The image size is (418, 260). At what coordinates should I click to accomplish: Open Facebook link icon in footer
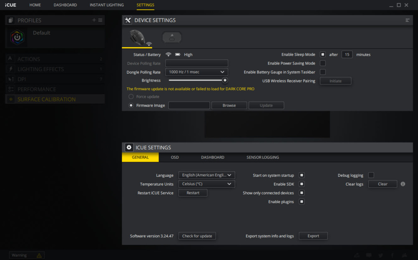coord(393,255)
